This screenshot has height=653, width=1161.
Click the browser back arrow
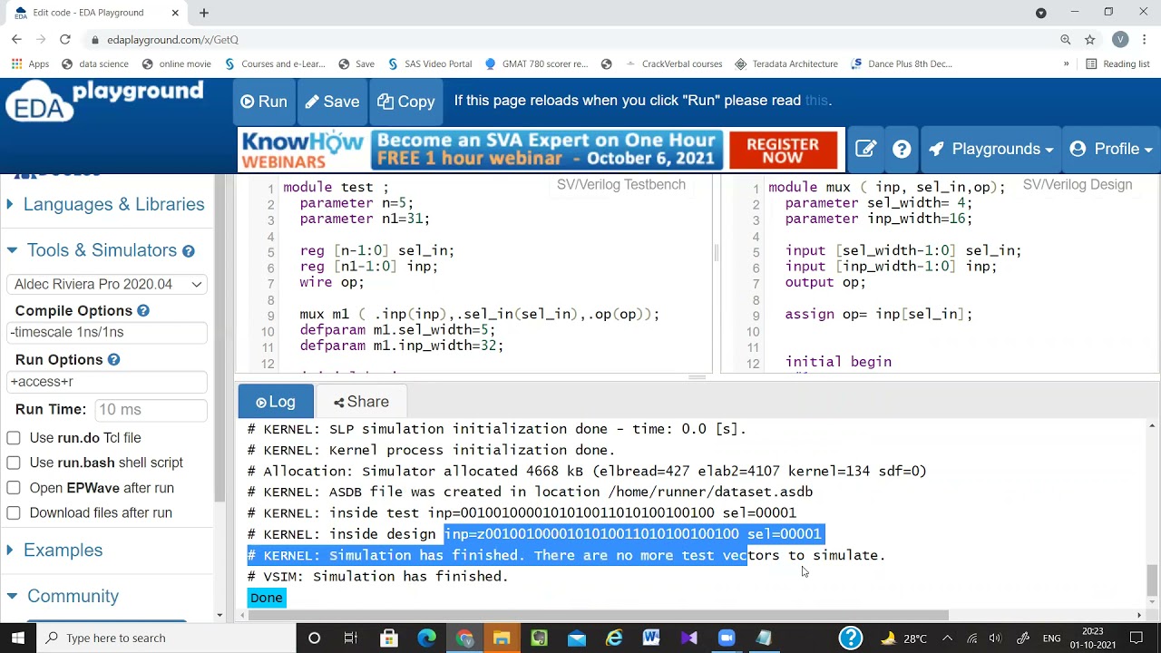[16, 40]
